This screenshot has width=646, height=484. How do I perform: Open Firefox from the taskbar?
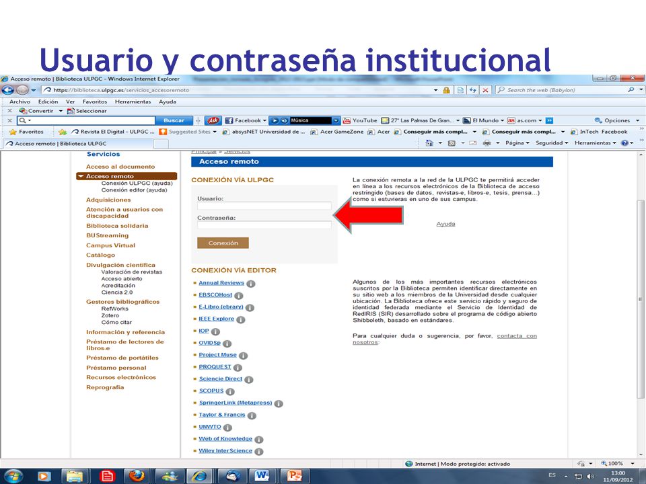[x=137, y=476]
